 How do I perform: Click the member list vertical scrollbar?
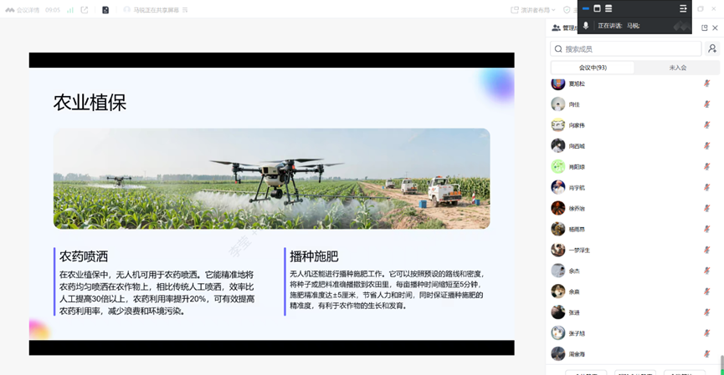coord(721,364)
